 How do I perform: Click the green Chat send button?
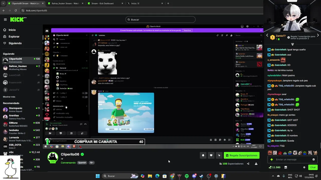313,167
